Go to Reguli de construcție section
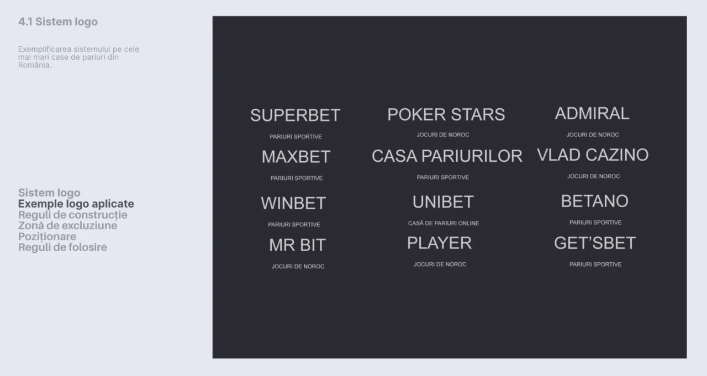The width and height of the screenshot is (707, 376). 72,215
